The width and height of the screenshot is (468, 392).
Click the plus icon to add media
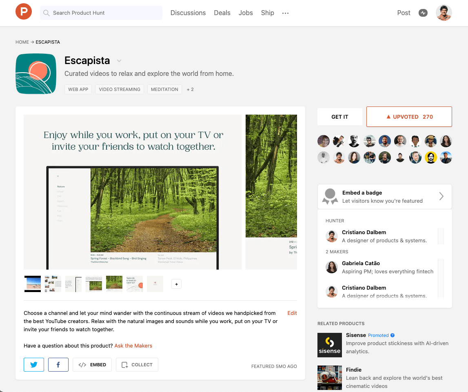coord(176,284)
